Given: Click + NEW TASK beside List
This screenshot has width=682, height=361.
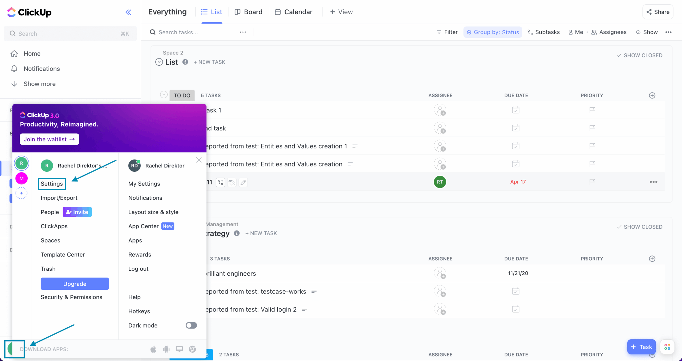Looking at the screenshot, I should tap(209, 62).
